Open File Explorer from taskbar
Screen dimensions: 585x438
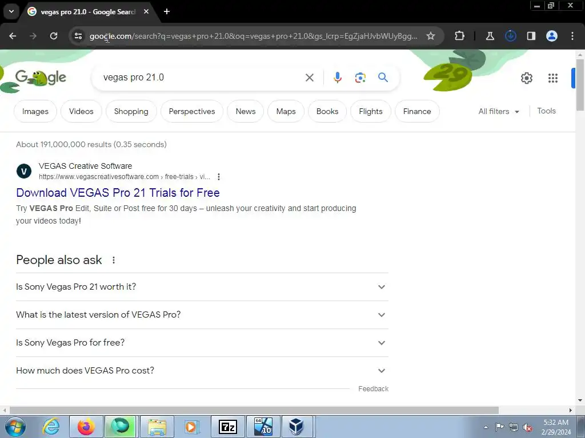tap(157, 427)
